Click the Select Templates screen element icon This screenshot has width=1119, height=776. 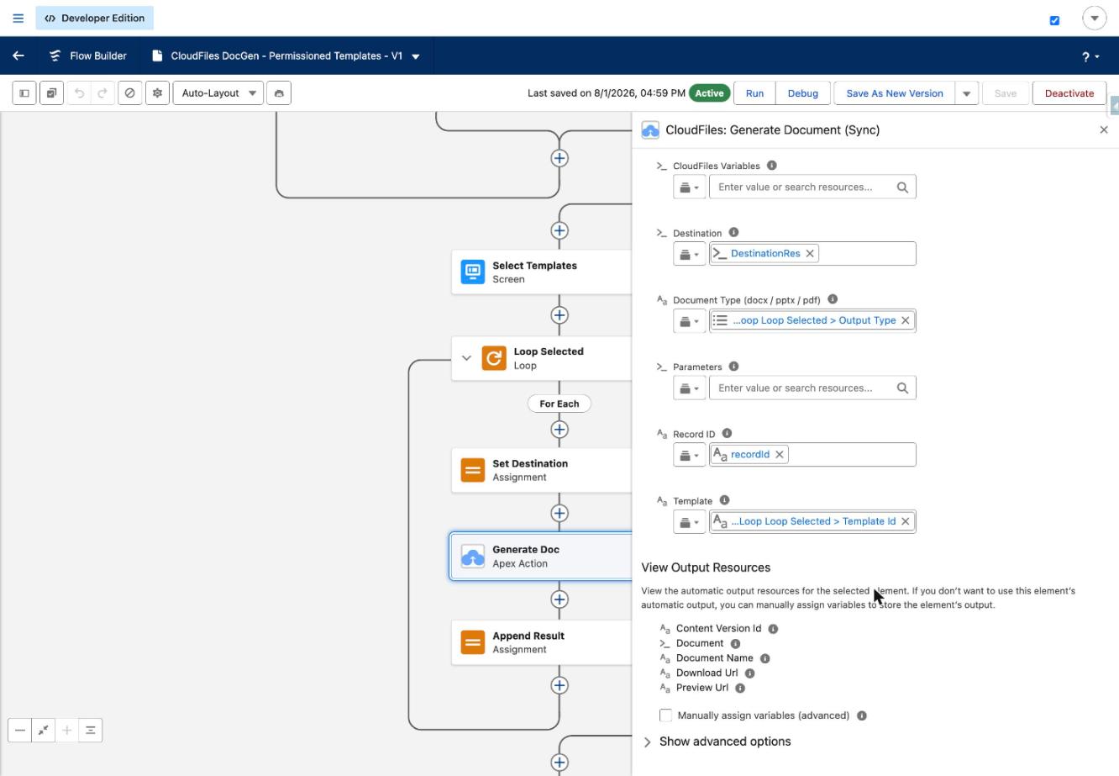[473, 272]
